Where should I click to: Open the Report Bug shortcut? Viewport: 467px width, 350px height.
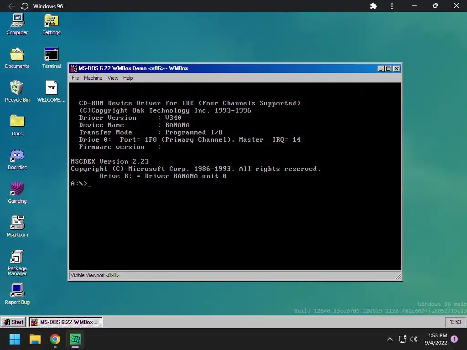tap(17, 295)
